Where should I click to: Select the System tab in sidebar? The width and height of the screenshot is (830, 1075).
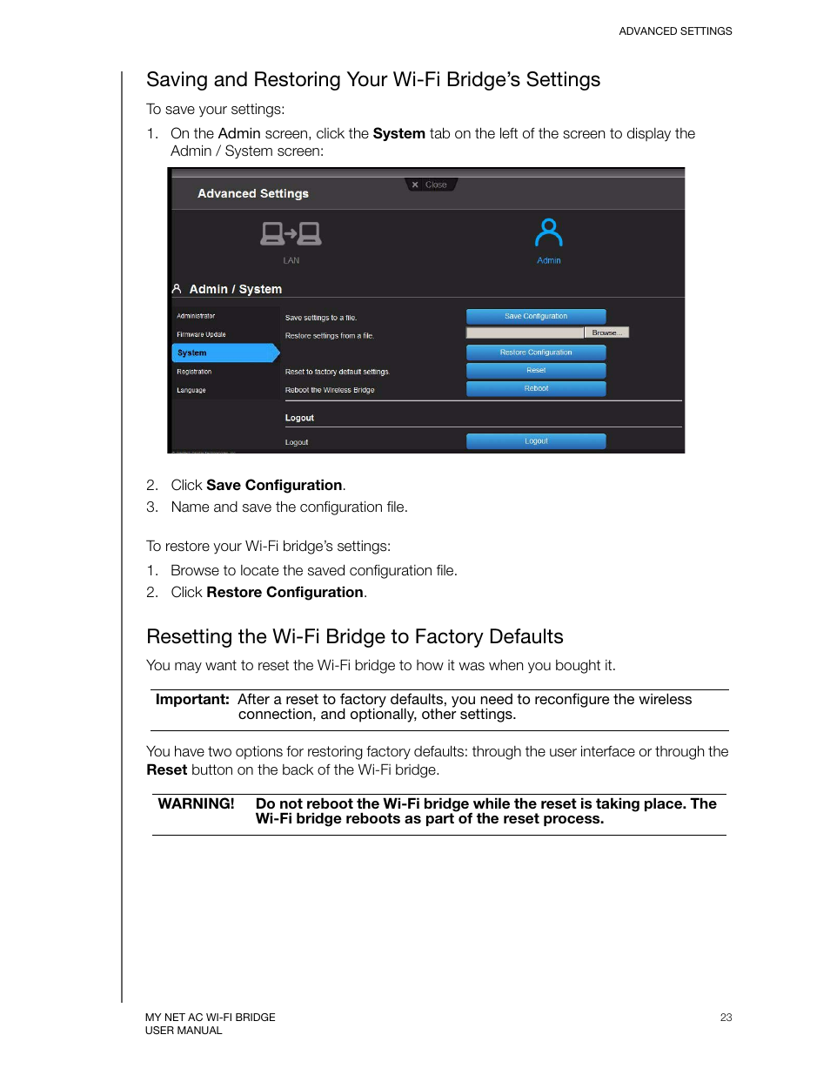coord(224,353)
